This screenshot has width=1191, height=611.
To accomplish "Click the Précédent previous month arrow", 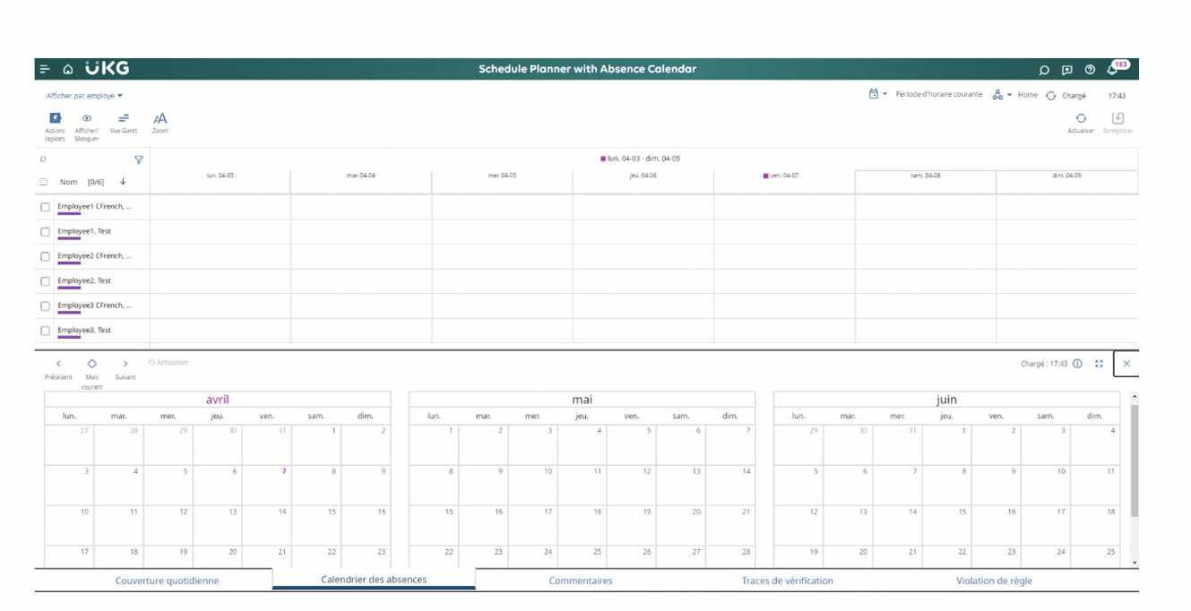I will click(58, 365).
